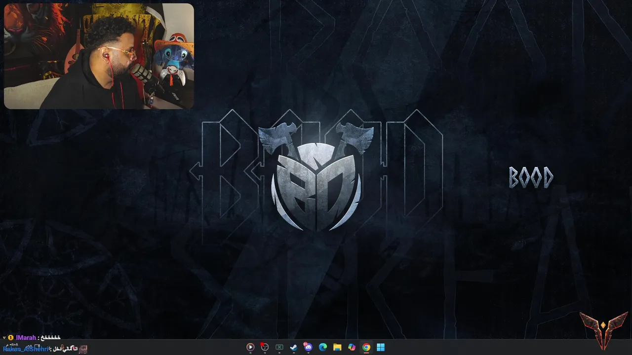The image size is (632, 355).
Task: Open Microsoft Edge from the taskbar
Action: pos(322,347)
